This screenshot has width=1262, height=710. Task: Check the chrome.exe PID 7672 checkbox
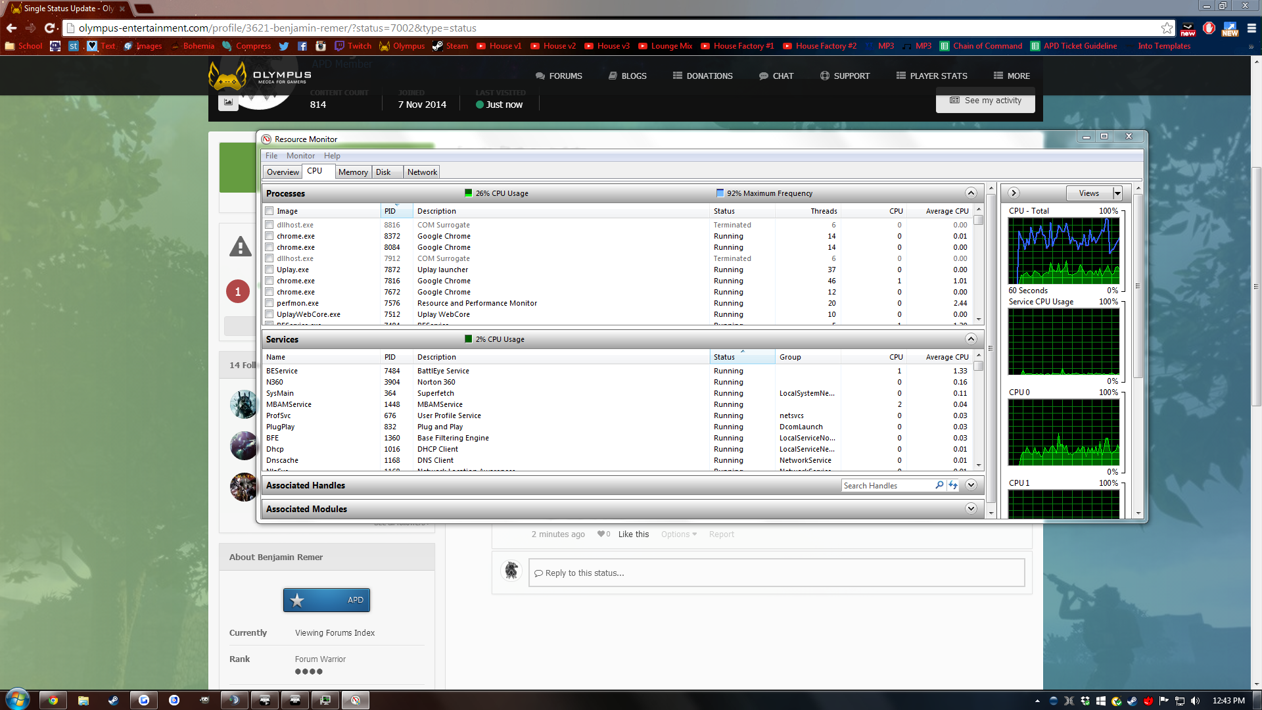(x=269, y=292)
